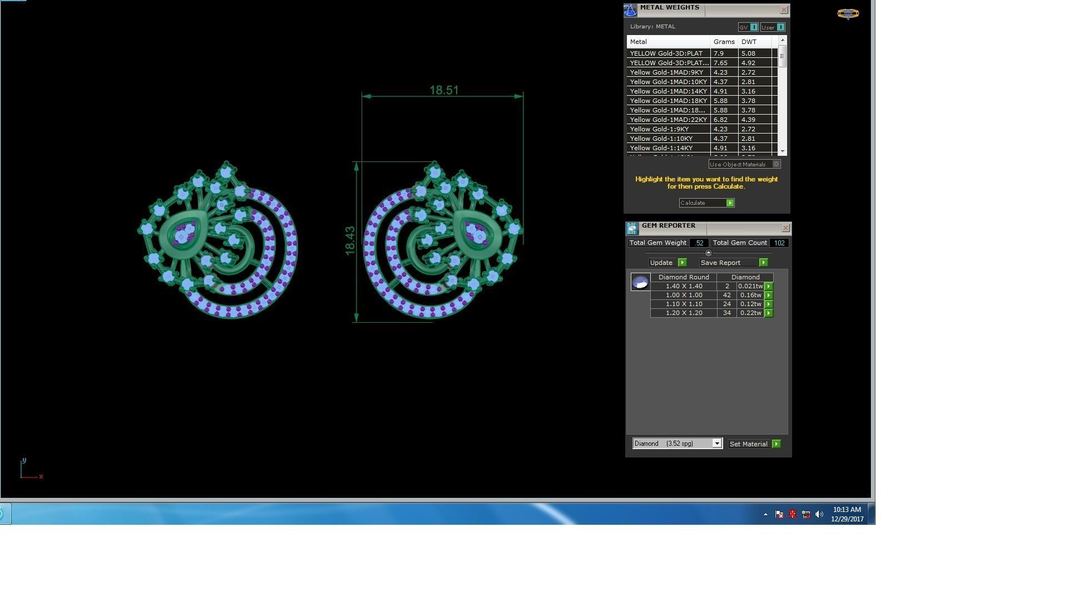This screenshot has width=1068, height=601.
Task: Select Yellow Gold-1MAD:14KY metal row
Action: [668, 91]
